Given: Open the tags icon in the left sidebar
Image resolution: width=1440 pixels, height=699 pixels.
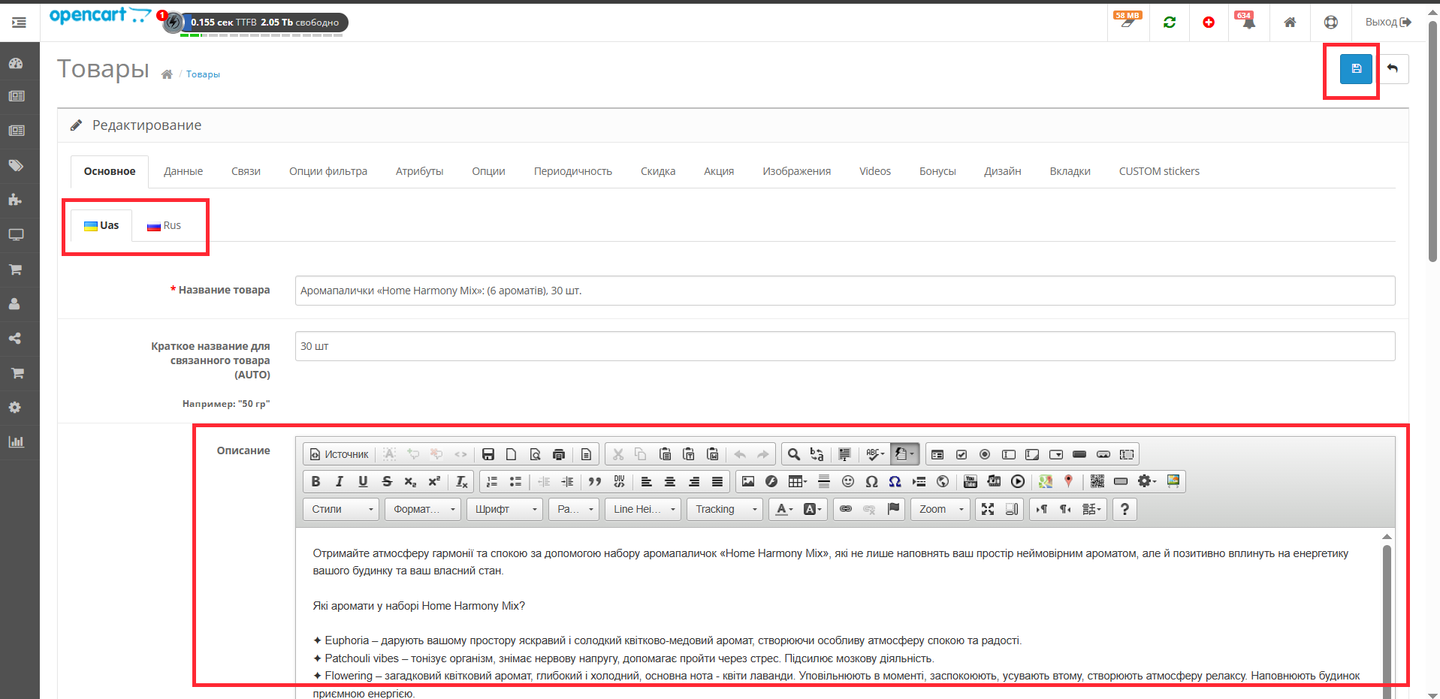Looking at the screenshot, I should coord(16,165).
